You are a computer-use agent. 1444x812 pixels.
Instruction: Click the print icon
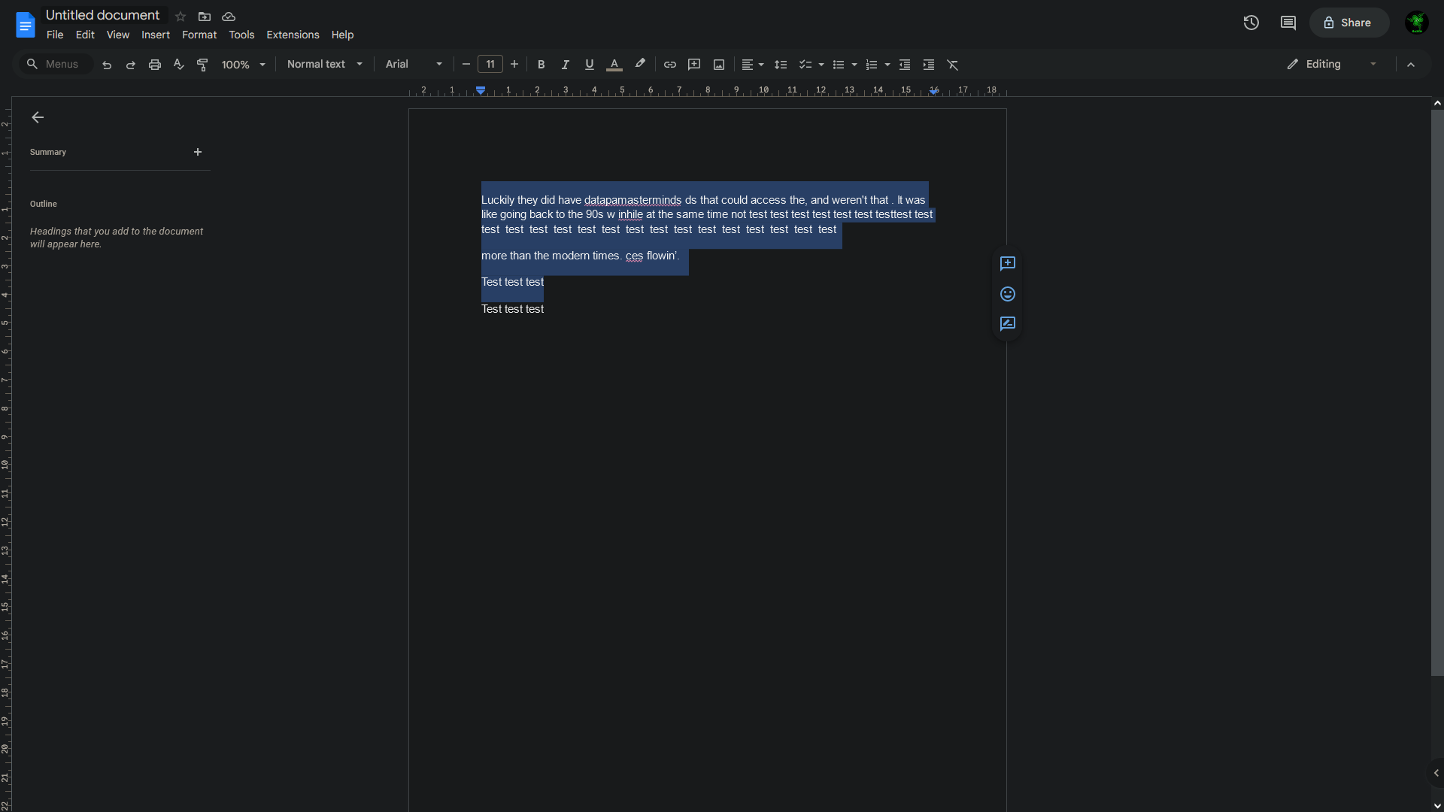(x=155, y=65)
